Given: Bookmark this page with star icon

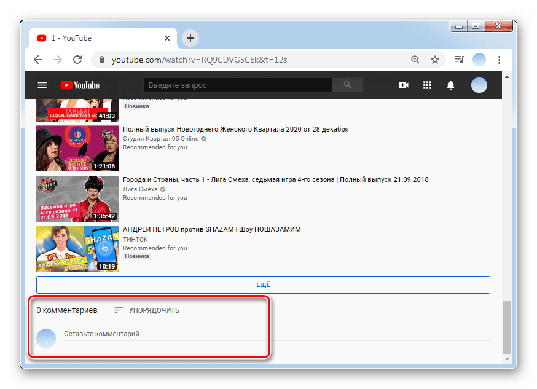Looking at the screenshot, I should click(x=435, y=60).
